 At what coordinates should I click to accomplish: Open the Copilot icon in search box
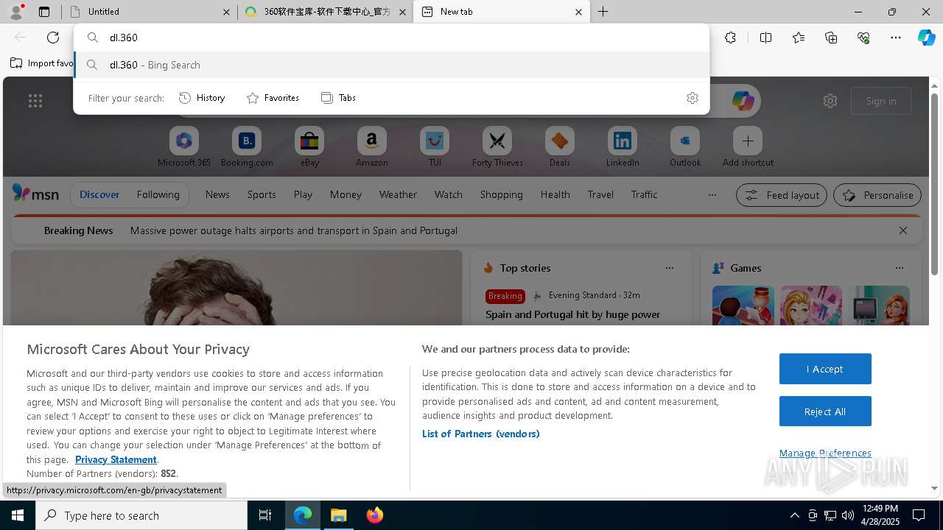(x=743, y=101)
